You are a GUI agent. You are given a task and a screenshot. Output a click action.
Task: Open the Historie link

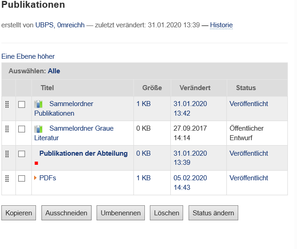tap(221, 25)
